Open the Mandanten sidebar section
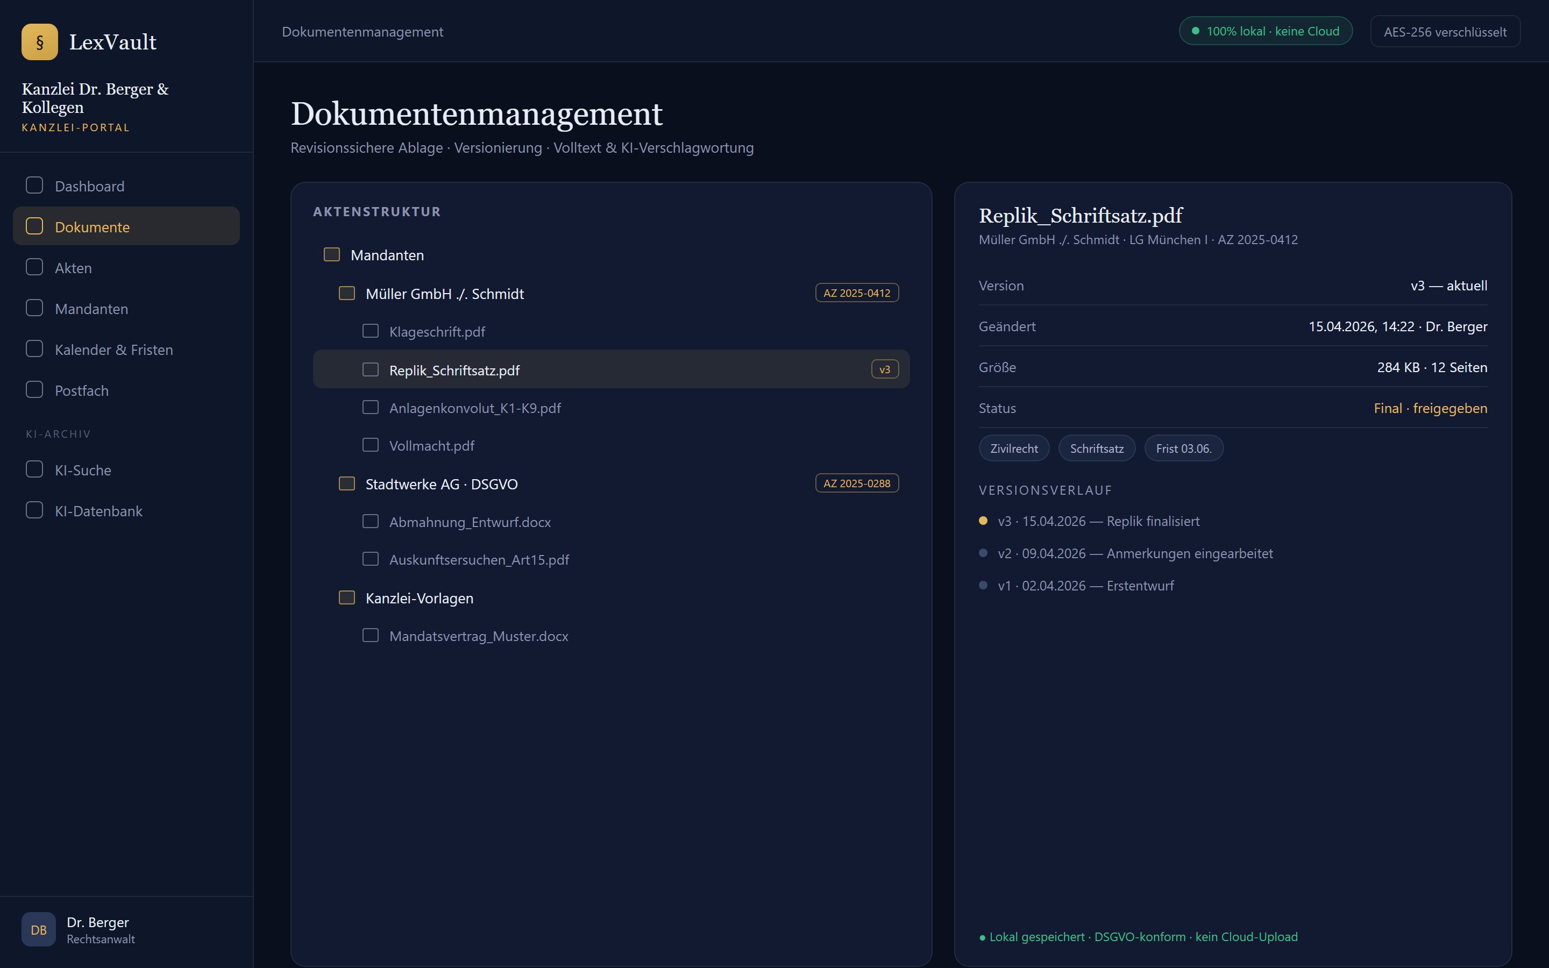The image size is (1549, 968). [x=126, y=309]
